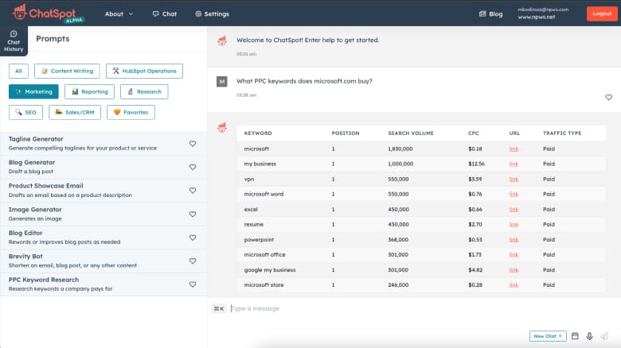Click the TRAFFIC TYPE column header
Screen dimensions: 621x348
point(562,133)
